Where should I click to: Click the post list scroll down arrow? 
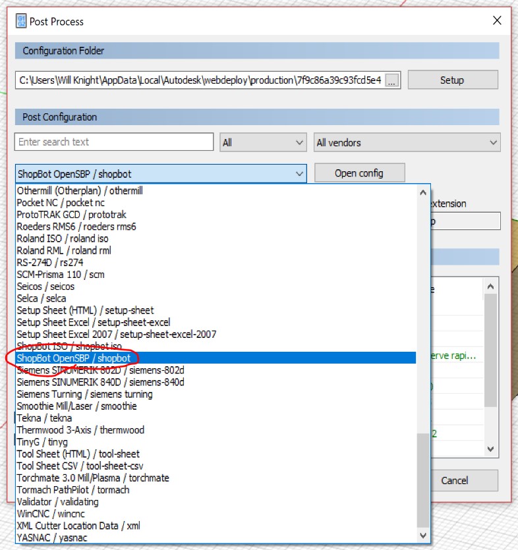click(423, 536)
